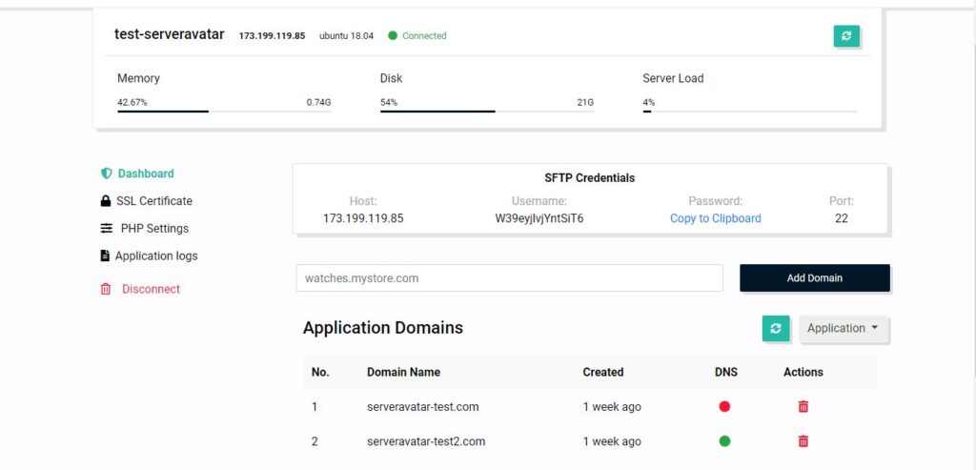Viewport: 976px width, 470px height.
Task: Click the 21G disk total
Action: tap(585, 102)
